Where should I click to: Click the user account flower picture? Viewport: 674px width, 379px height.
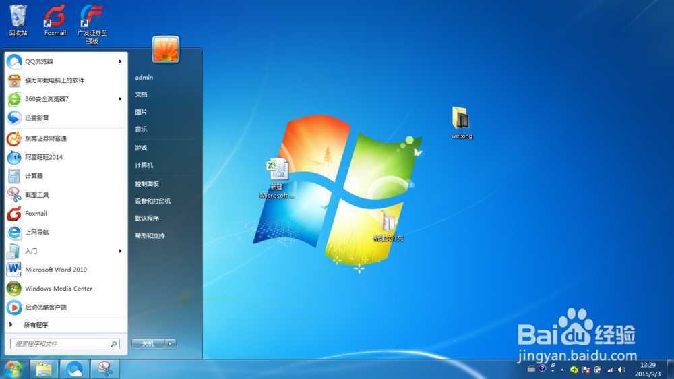(166, 49)
